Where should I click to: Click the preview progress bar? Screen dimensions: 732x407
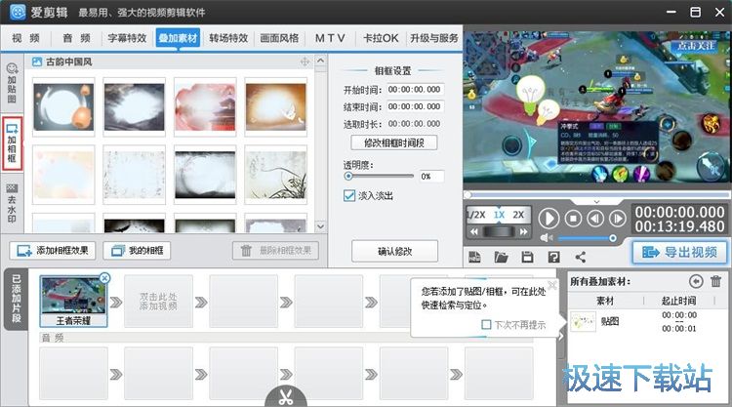tap(596, 194)
